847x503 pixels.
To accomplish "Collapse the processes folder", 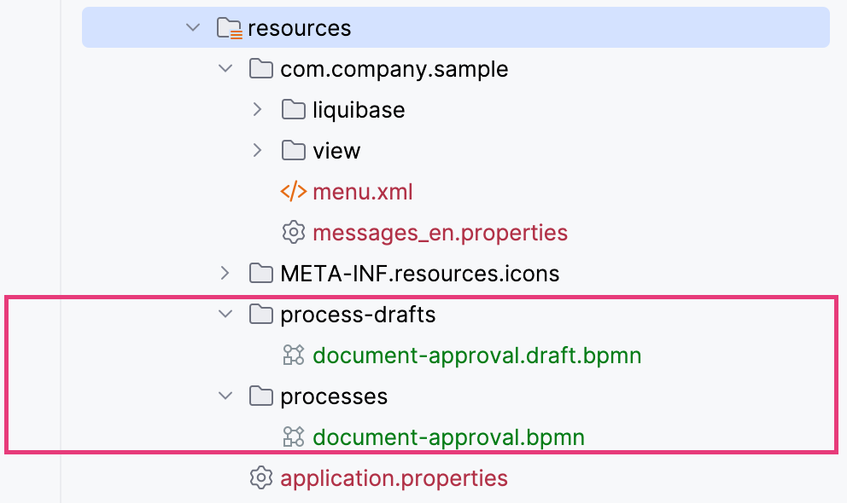I will pyautogui.click(x=225, y=396).
